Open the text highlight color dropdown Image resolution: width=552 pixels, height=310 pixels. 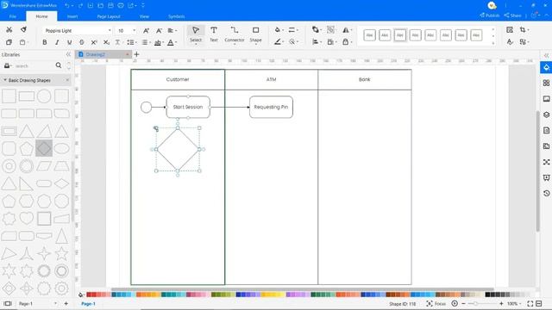pos(159,42)
